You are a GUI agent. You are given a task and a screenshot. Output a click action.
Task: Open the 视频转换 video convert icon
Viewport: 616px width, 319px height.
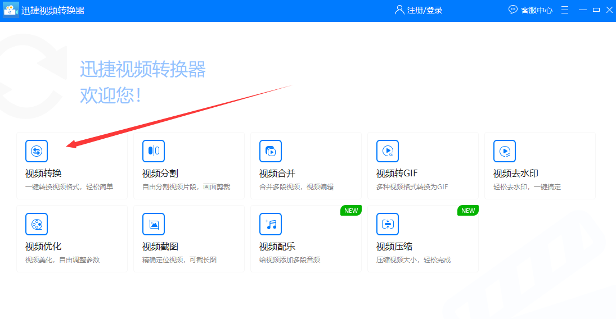[x=37, y=151]
